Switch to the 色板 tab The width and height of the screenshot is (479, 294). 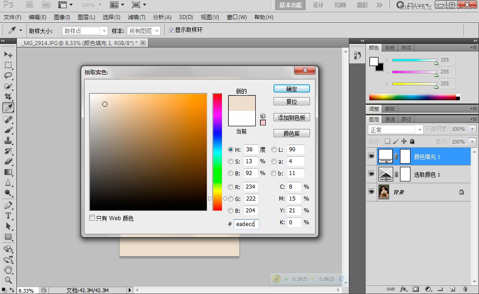[x=390, y=48]
